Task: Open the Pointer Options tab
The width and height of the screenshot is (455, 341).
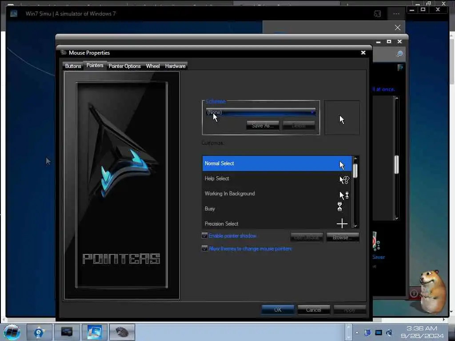Action: [124, 66]
